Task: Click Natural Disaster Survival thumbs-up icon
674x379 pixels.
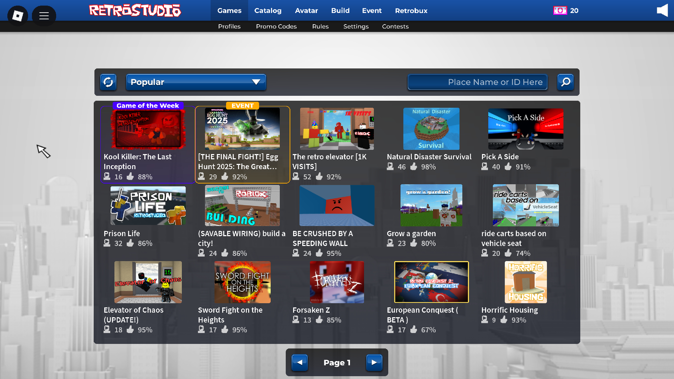Action: point(414,166)
